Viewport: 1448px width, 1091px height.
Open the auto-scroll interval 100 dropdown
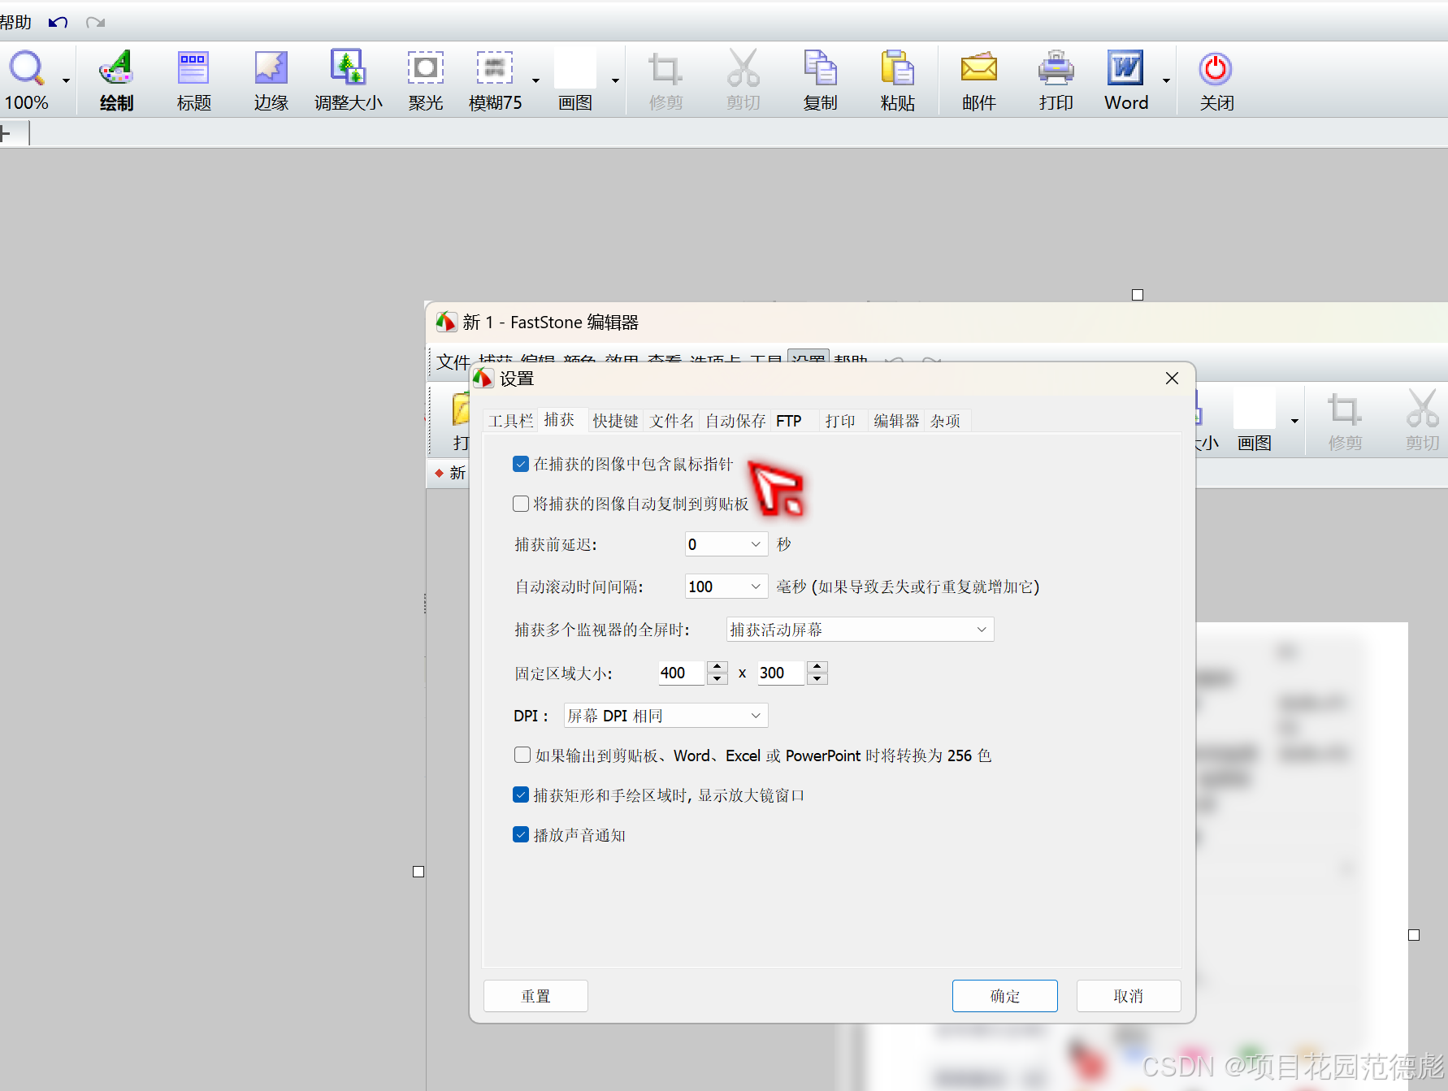click(726, 587)
